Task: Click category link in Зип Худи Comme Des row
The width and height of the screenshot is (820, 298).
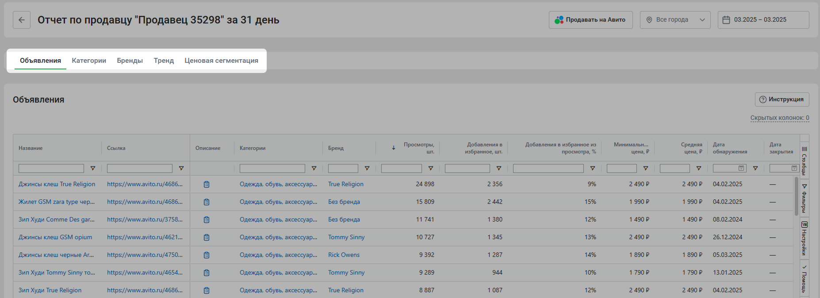Action: pyautogui.click(x=278, y=220)
